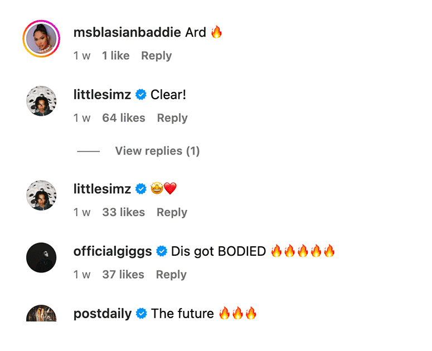Open officialgiggs dark profile avatar
Image resolution: width=432 pixels, height=351 pixels.
click(x=41, y=258)
